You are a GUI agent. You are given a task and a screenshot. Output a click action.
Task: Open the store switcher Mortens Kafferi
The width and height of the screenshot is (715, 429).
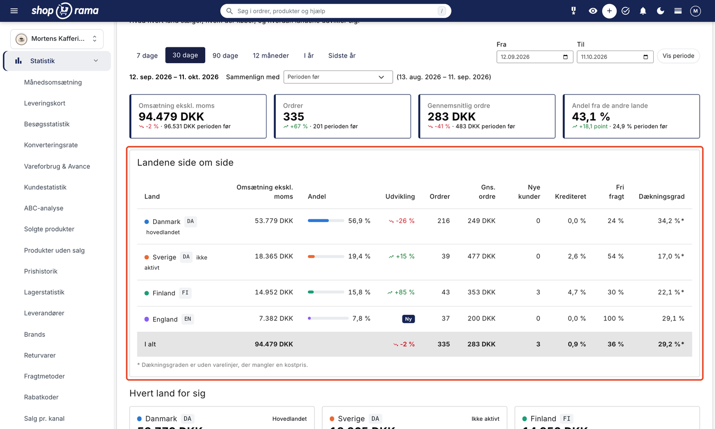(x=57, y=39)
